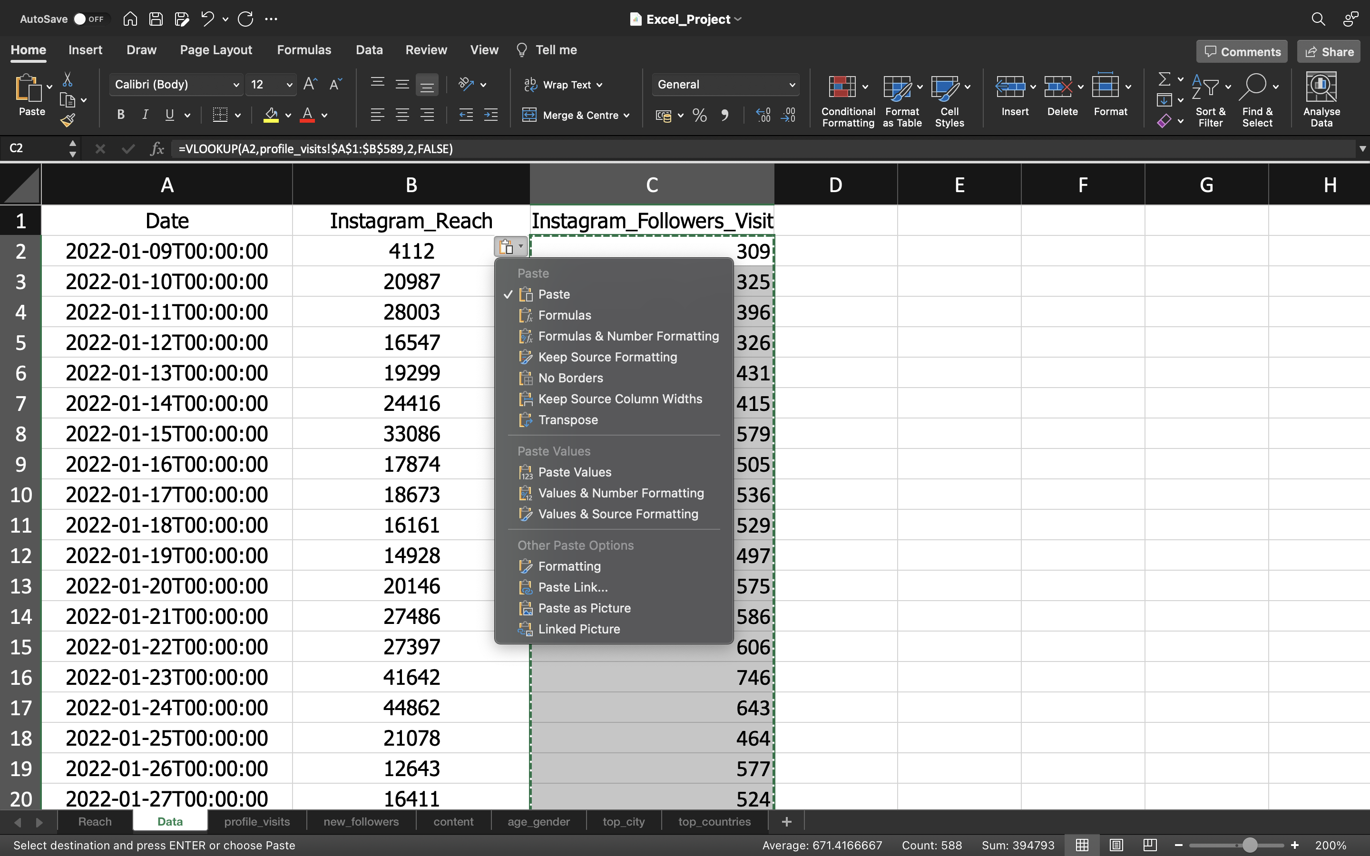Click Paste Link option

point(572,587)
